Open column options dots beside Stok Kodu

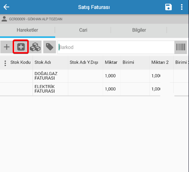(5, 63)
